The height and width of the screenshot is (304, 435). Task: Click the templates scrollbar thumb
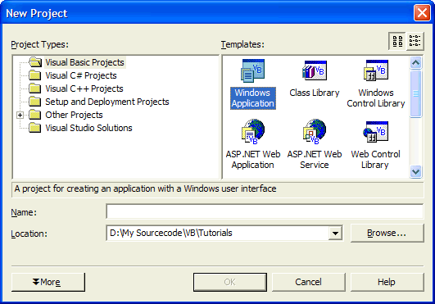(x=415, y=93)
